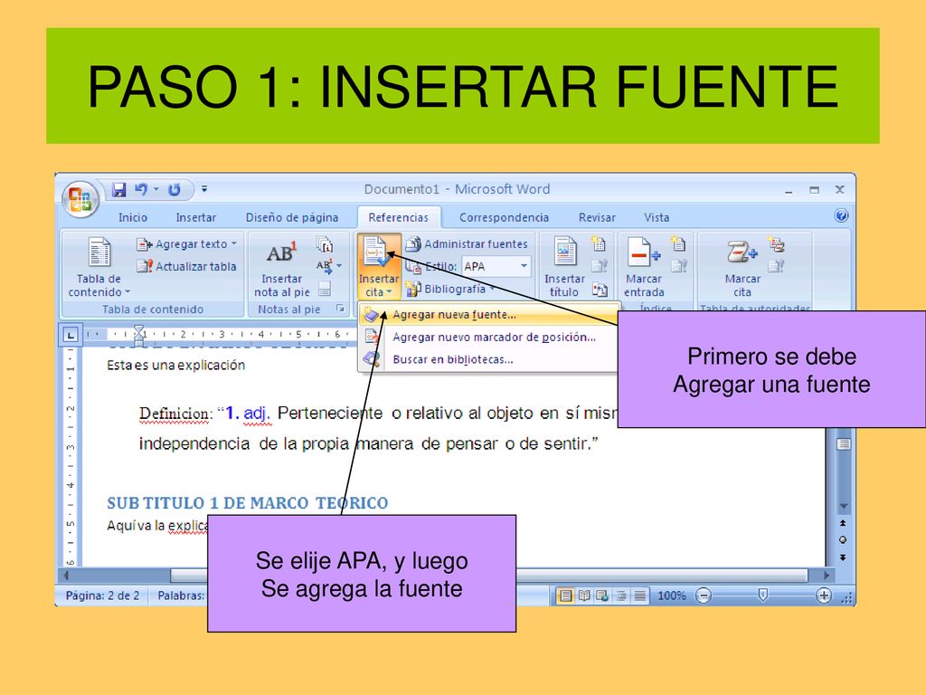Redo using the repeat arrow icon
Image resolution: width=926 pixels, height=695 pixels.
[x=175, y=190]
